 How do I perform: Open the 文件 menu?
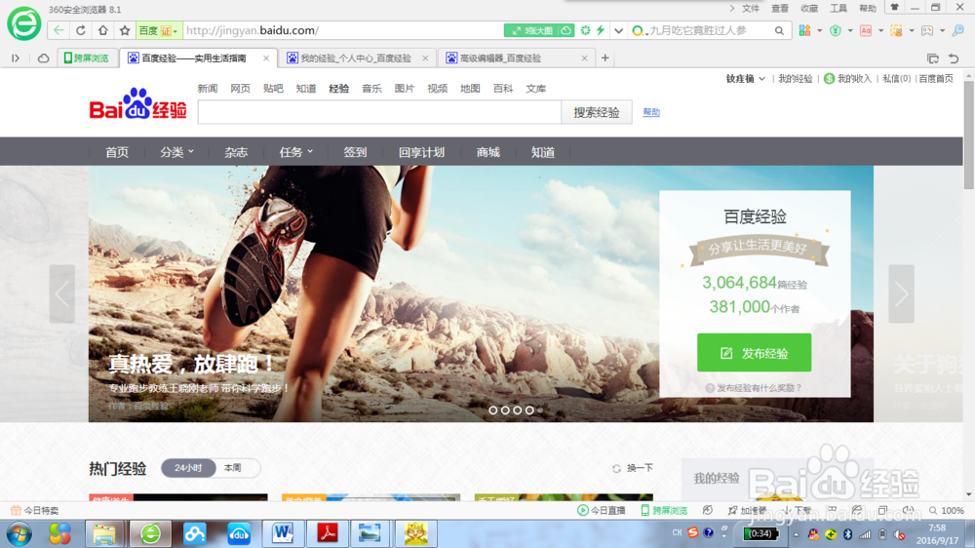[751, 8]
